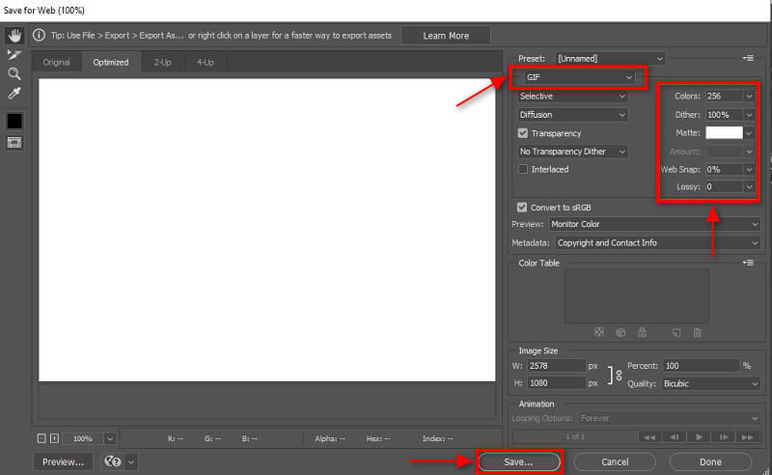This screenshot has width=772, height=475.
Task: Click the lock color icon in Color Table
Action: 642,333
